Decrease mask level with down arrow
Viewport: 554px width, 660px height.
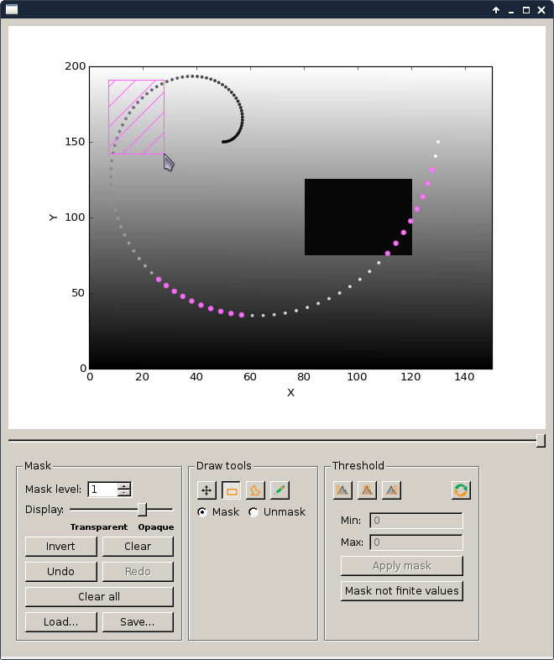click(124, 493)
